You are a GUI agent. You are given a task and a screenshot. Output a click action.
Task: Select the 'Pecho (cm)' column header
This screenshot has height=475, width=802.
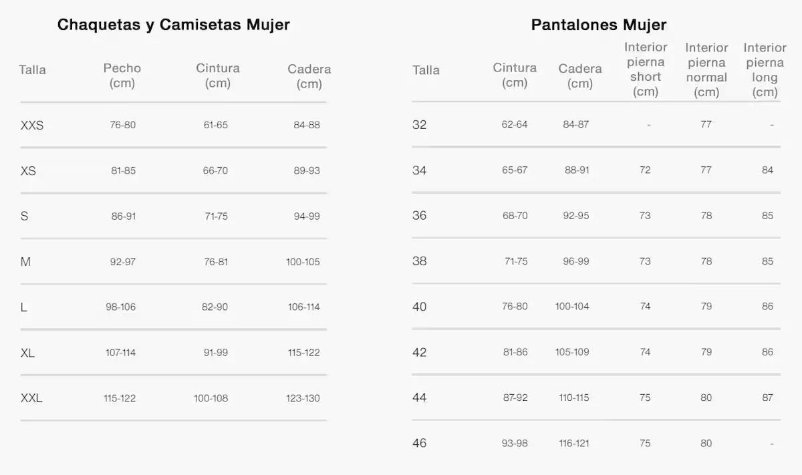pos(122,75)
